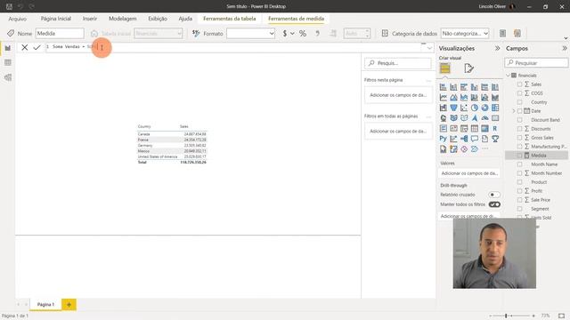This screenshot has height=320, width=570.
Task: Select the Python visual
Action: coord(444,139)
